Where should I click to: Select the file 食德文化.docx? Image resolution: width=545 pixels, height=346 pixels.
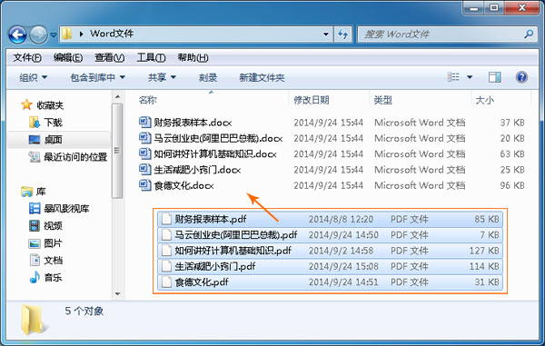pos(183,185)
